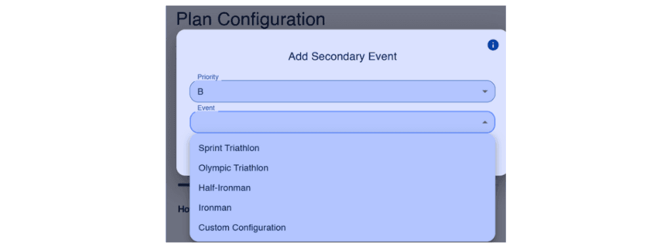Click the Event field label

point(206,108)
